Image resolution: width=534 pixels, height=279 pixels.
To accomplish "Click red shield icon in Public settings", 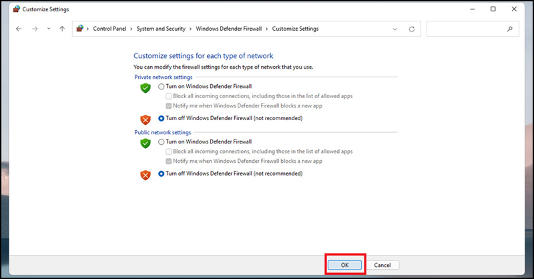I will click(x=146, y=175).
